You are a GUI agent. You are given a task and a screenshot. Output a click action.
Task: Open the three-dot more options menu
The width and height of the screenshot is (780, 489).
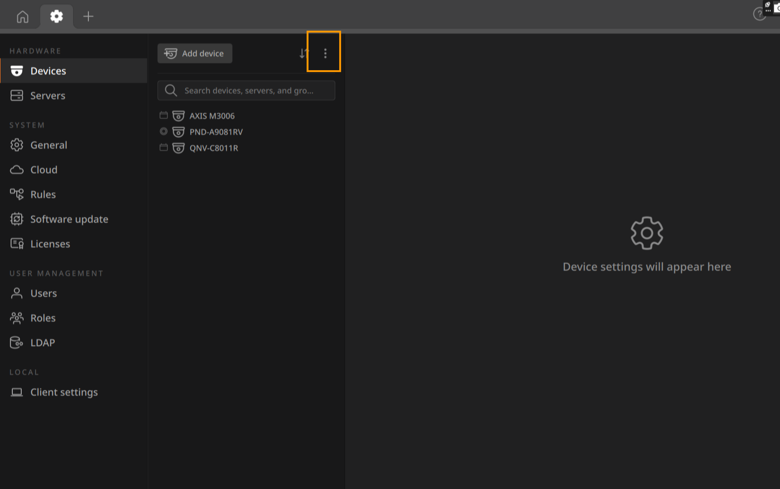click(x=325, y=53)
